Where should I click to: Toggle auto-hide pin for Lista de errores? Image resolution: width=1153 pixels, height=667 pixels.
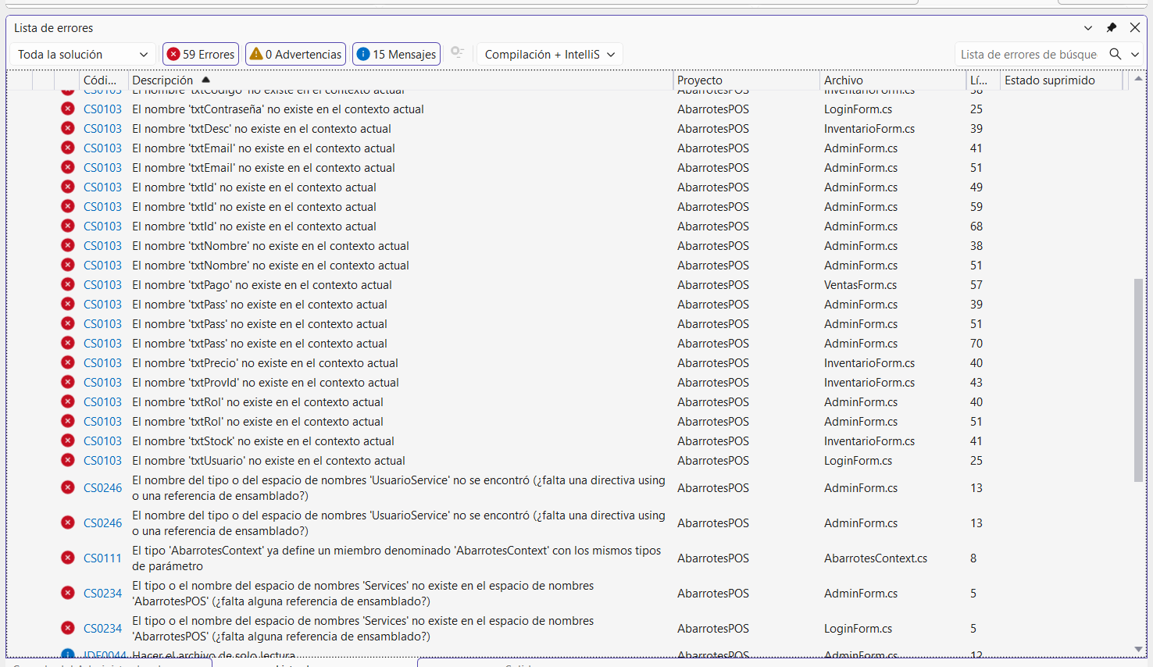(1112, 27)
